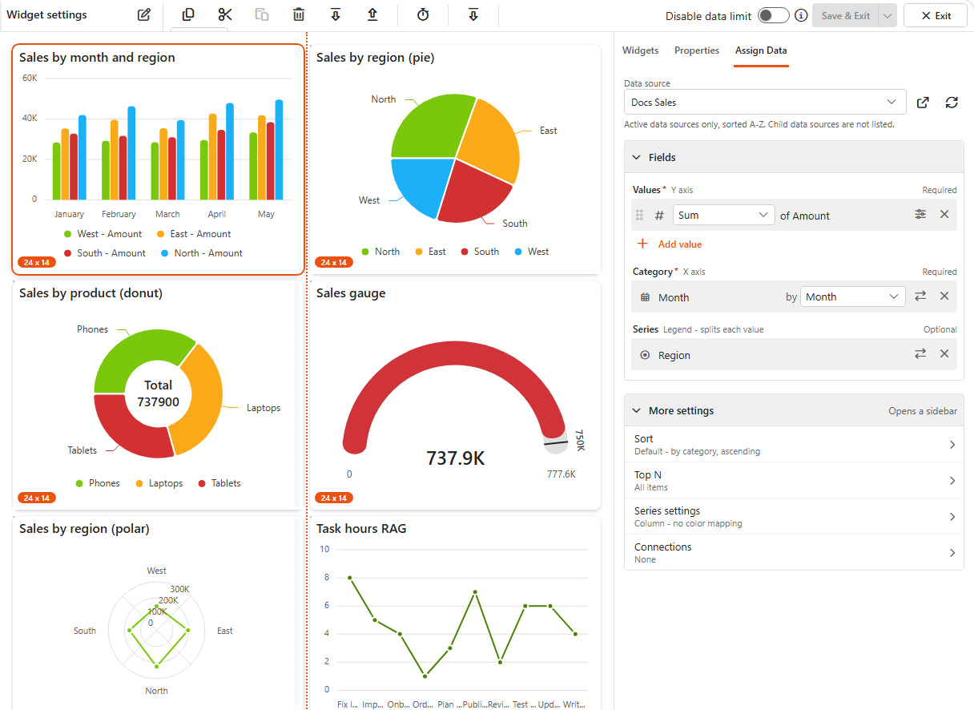Toggle West - Amount legend item
This screenshot has width=974, height=710.
pos(103,234)
